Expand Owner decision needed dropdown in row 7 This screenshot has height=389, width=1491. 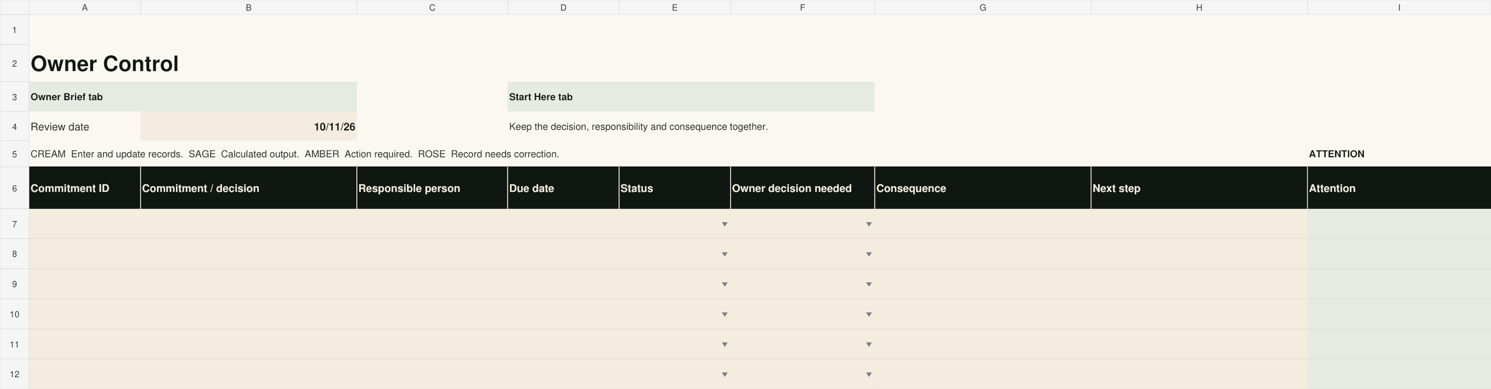(x=868, y=224)
